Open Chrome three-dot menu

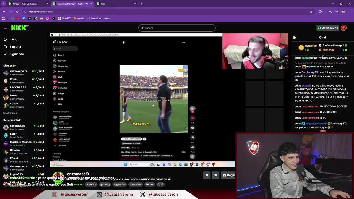pyautogui.click(x=350, y=12)
